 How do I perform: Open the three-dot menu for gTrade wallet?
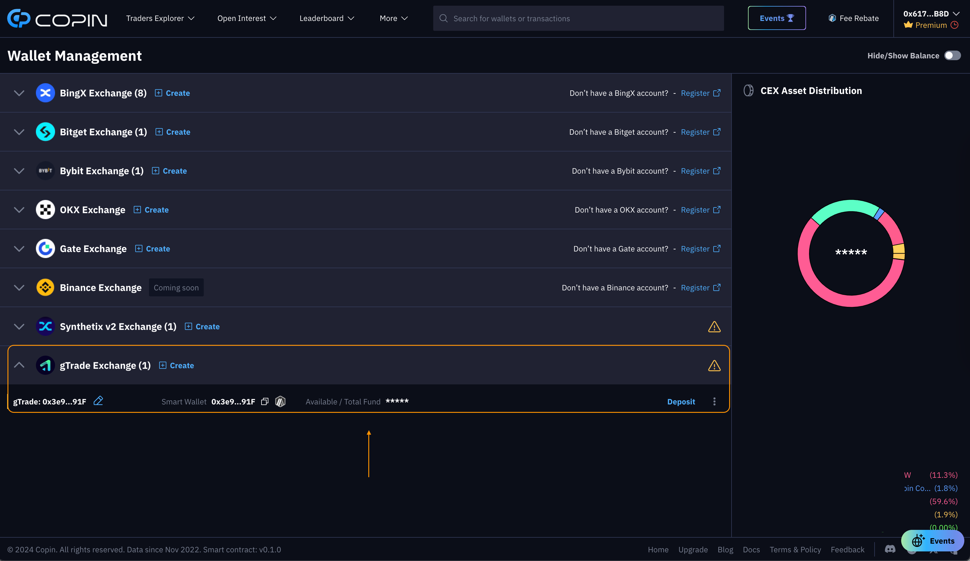click(x=714, y=401)
